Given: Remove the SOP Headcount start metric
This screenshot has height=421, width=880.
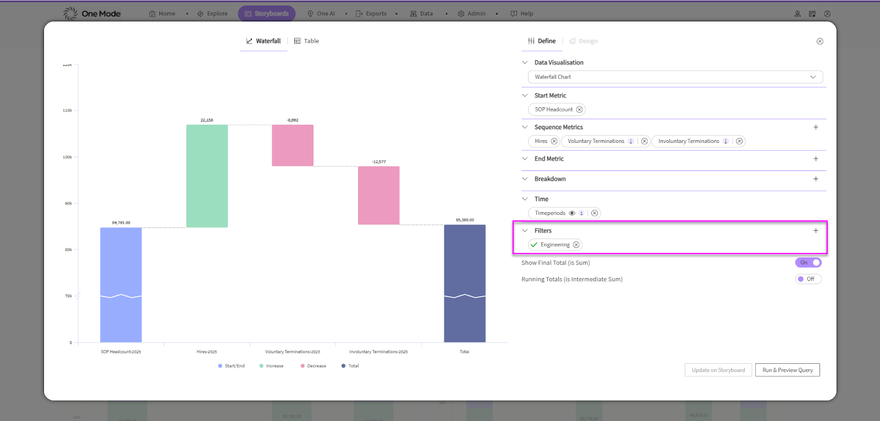Looking at the screenshot, I should (x=579, y=109).
